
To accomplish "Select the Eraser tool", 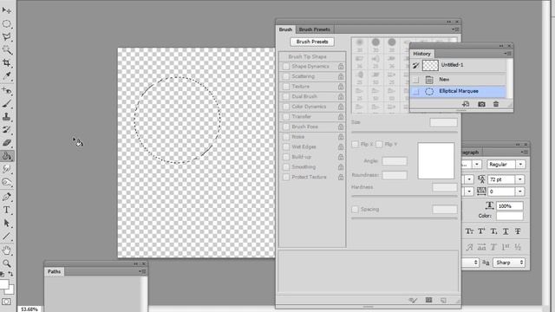I will point(6,143).
